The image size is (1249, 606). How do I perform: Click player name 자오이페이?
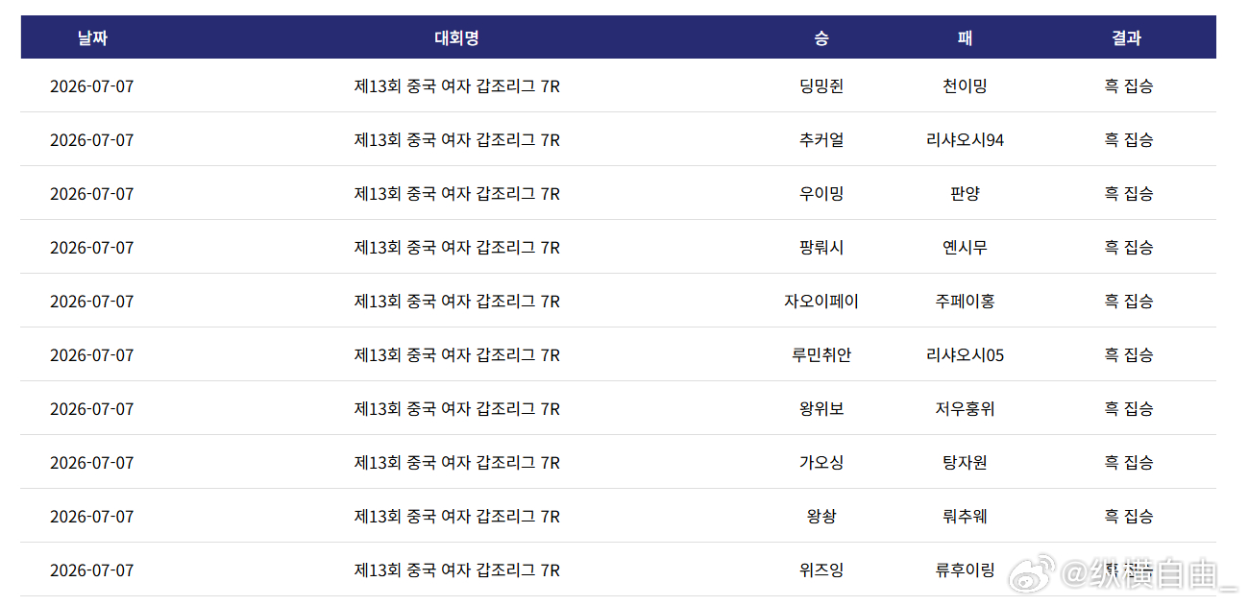pos(821,302)
